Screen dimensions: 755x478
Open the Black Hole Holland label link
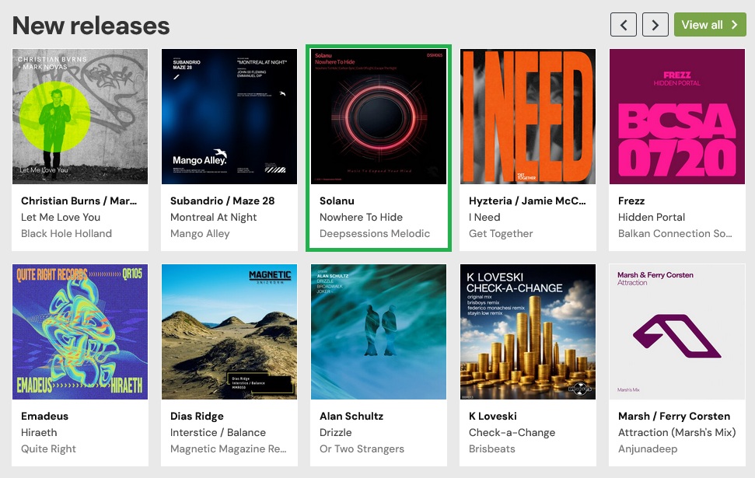tap(66, 233)
